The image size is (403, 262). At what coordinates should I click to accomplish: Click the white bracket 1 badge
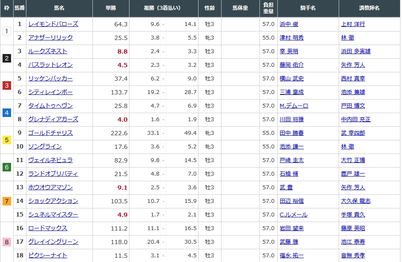[x=6, y=31]
